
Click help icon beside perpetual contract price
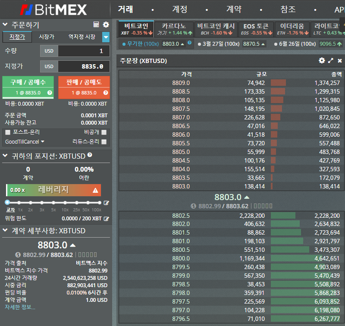pos(189,43)
